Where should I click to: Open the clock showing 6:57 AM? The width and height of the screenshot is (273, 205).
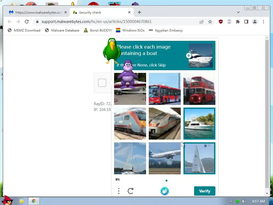point(259,201)
